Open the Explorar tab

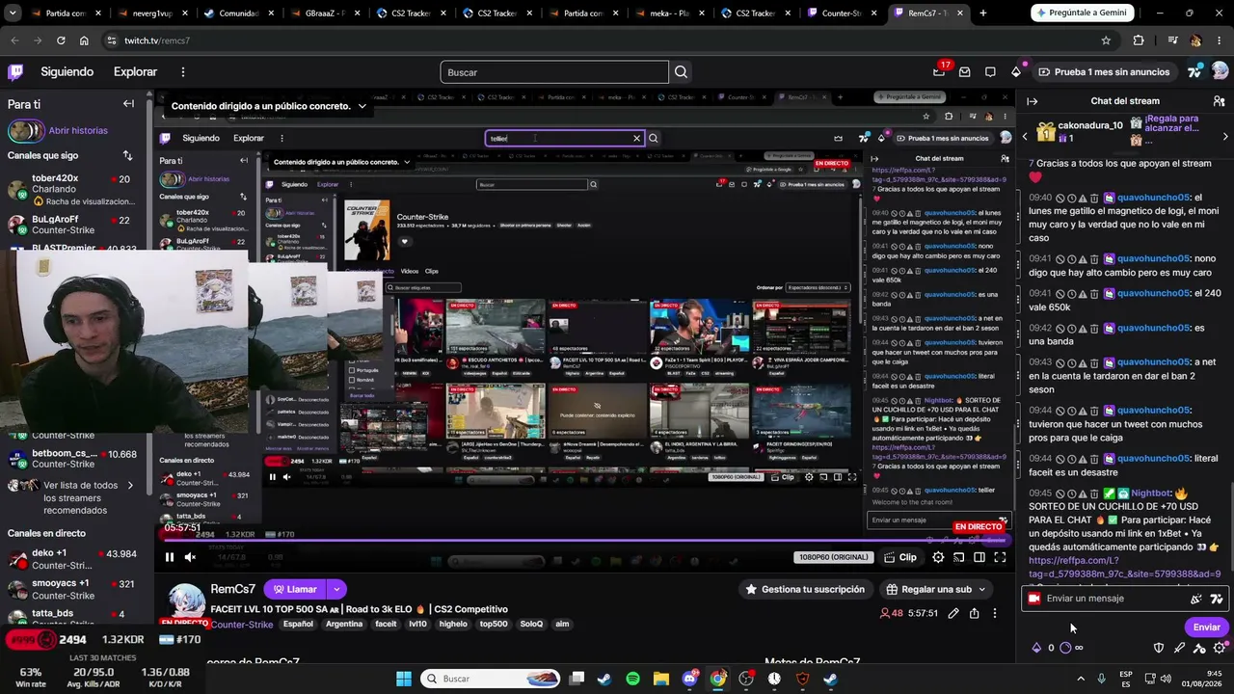[135, 71]
